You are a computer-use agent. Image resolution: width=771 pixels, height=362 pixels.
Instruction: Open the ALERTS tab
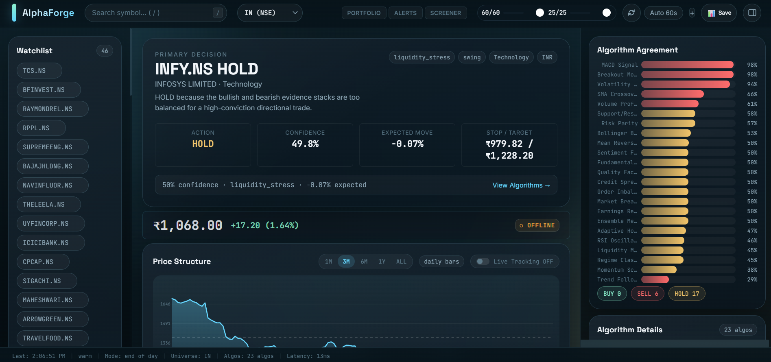405,13
